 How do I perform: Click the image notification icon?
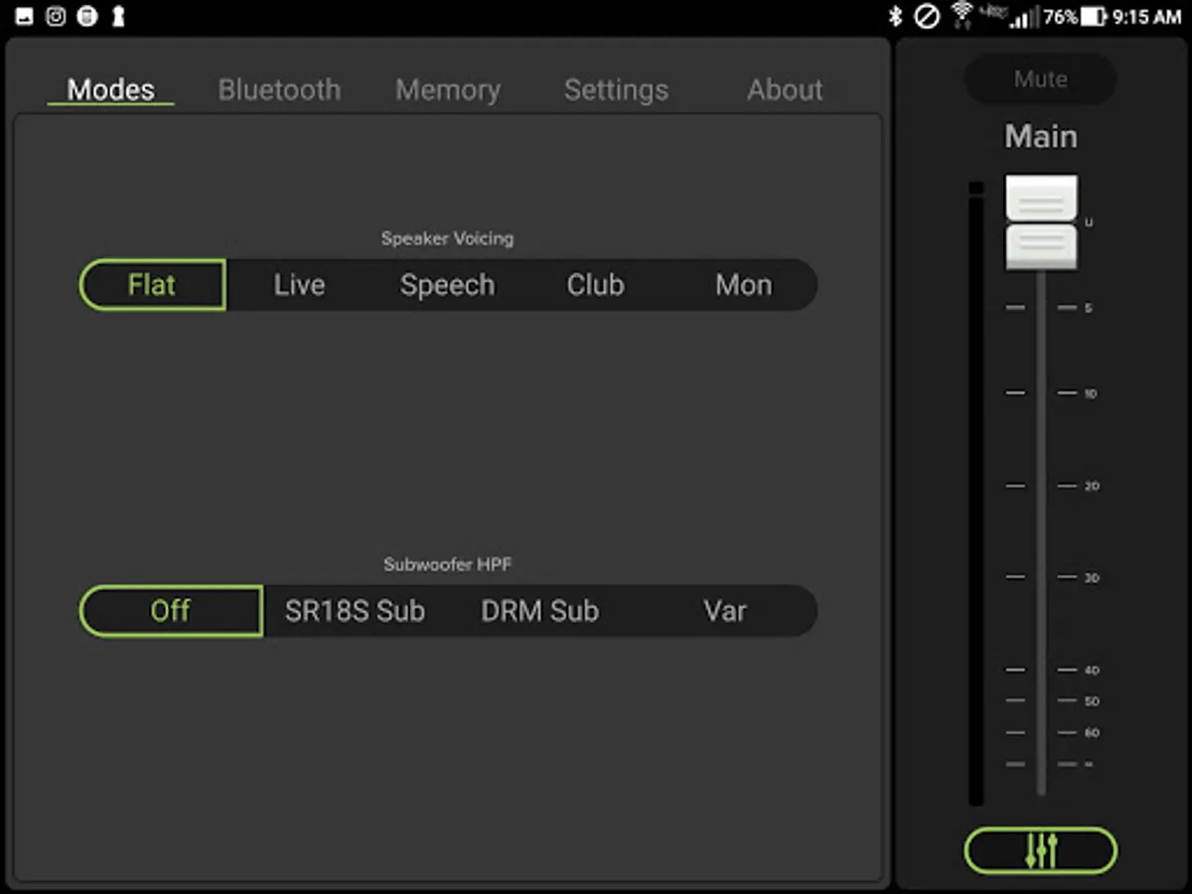[25, 16]
